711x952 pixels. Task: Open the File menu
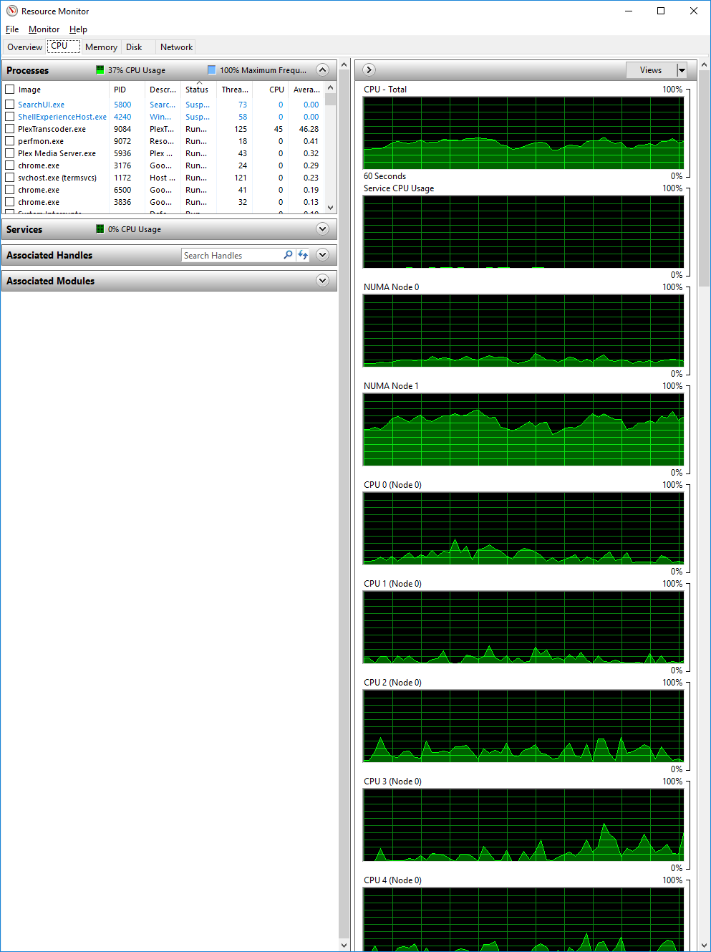coord(12,29)
